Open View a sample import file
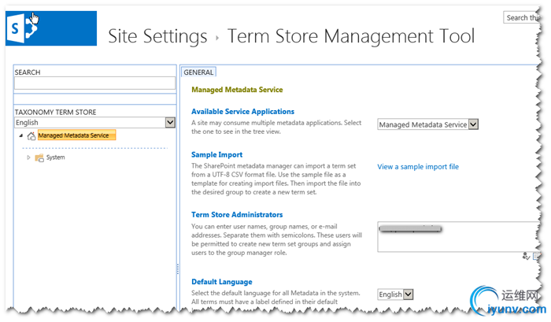551x322 pixels. (418, 167)
